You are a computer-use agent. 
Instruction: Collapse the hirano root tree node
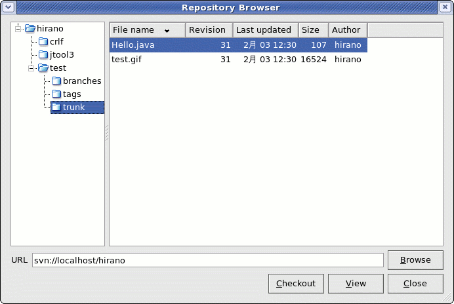19,29
